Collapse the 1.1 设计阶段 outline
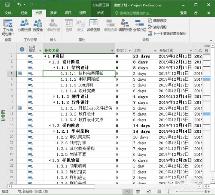Screen dimensions: 215x195 point(49,62)
